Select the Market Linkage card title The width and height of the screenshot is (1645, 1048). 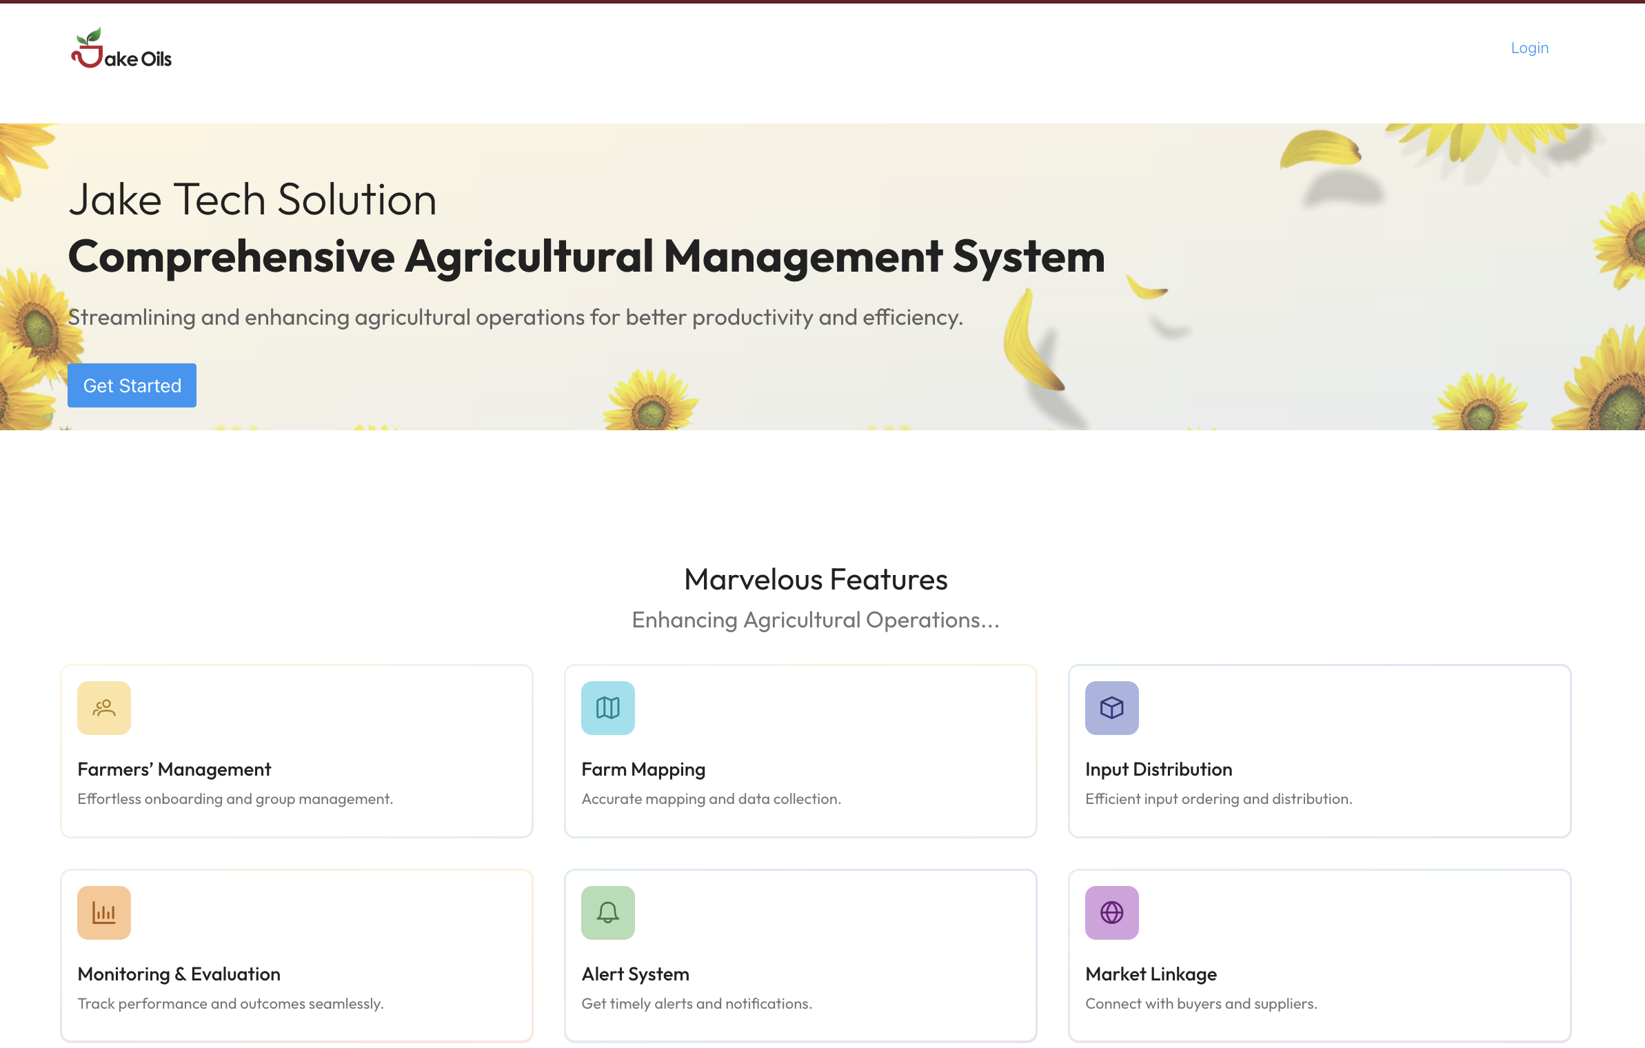tap(1151, 974)
